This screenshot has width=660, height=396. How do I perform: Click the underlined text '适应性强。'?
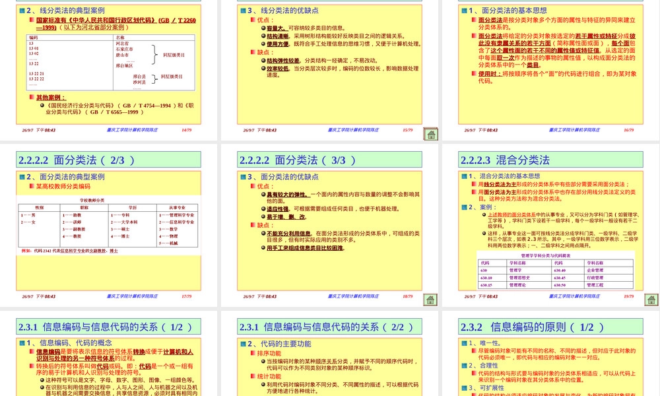pos(278,209)
